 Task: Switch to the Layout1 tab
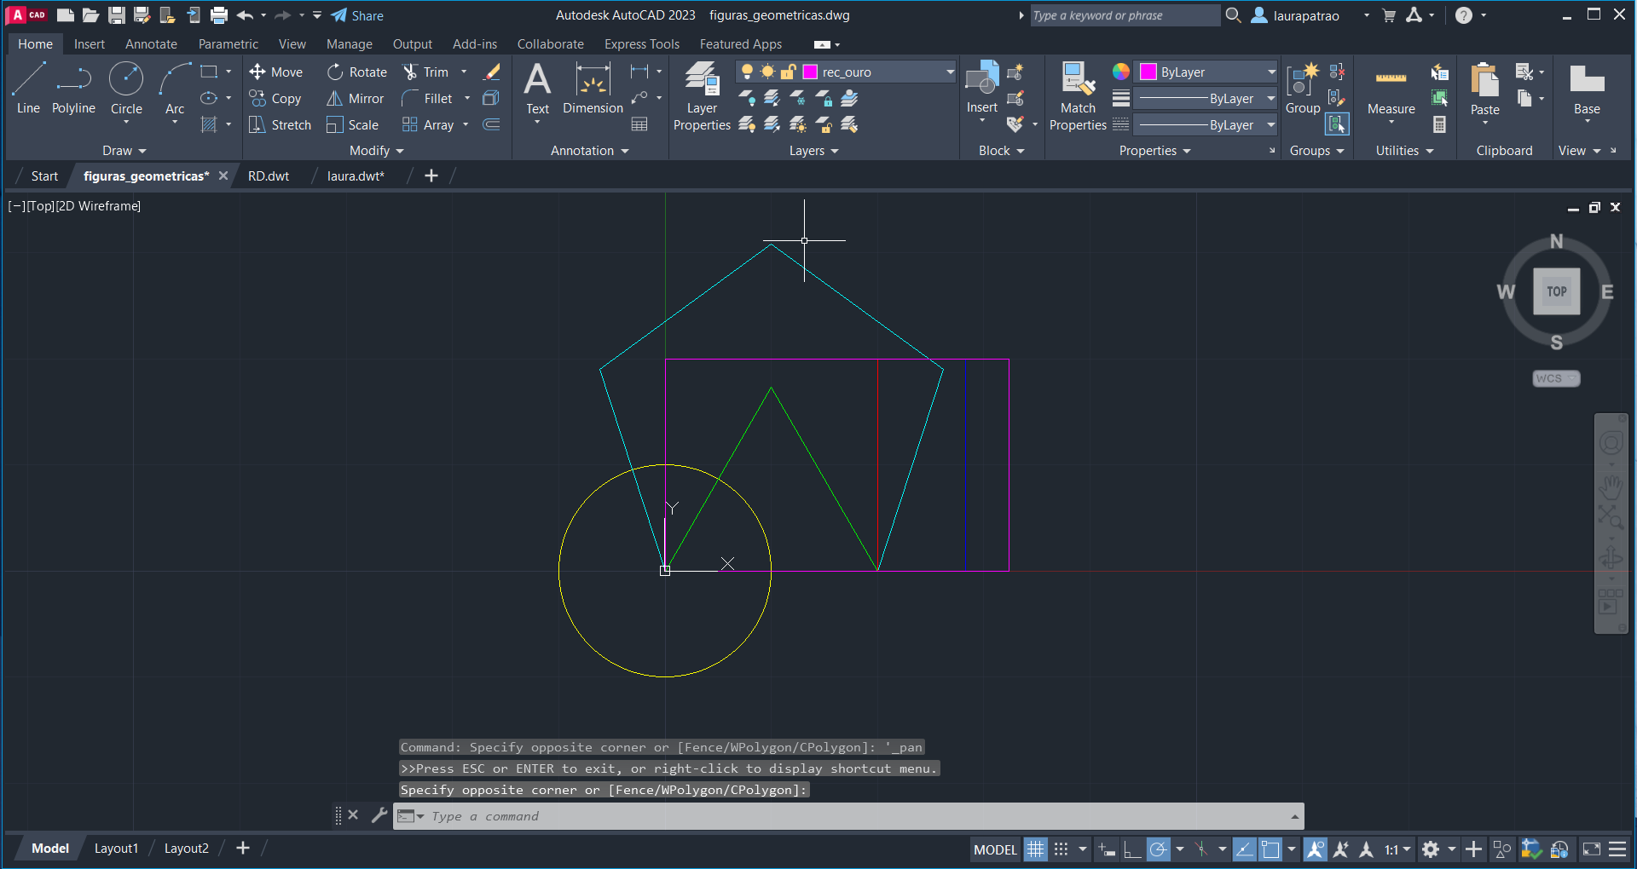point(116,849)
